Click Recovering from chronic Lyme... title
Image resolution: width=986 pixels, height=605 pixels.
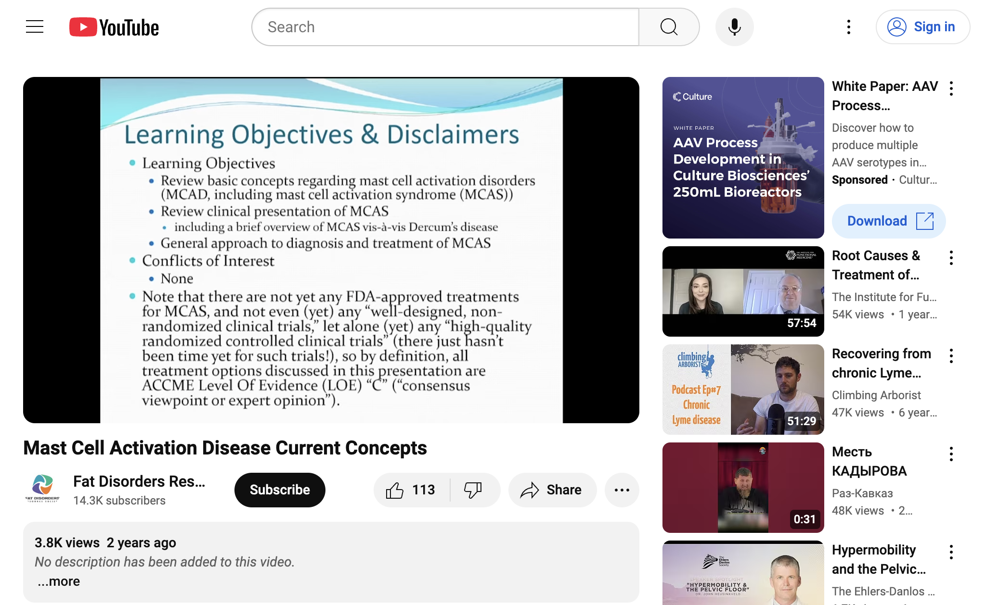coord(881,363)
